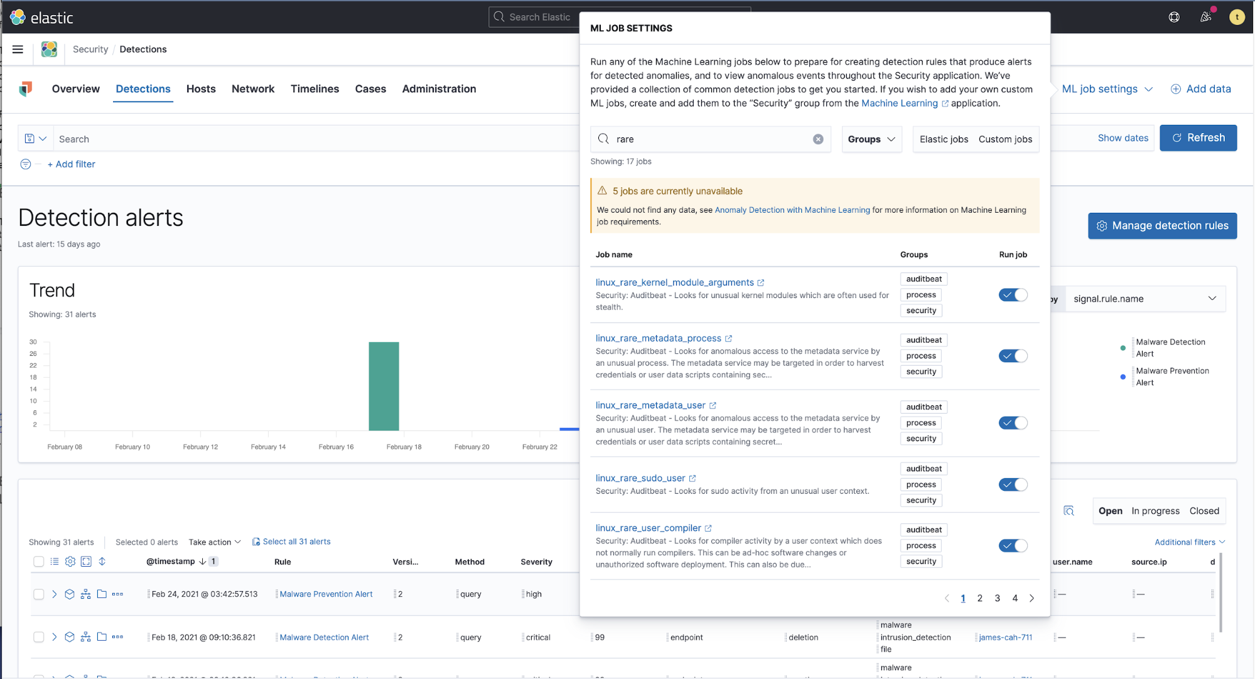Open more actions for Feb 18 alert
The height and width of the screenshot is (679, 1255).
point(117,637)
